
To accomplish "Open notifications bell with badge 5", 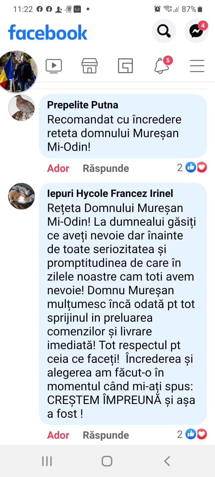I will 163,65.
